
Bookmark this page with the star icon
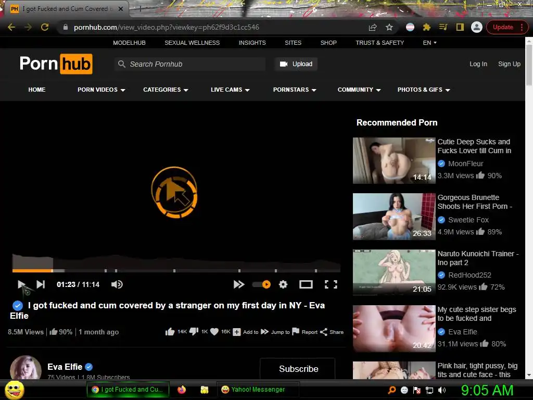click(x=389, y=27)
